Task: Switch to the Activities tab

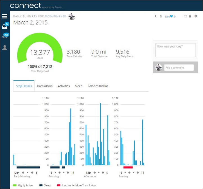Action: click(64, 86)
